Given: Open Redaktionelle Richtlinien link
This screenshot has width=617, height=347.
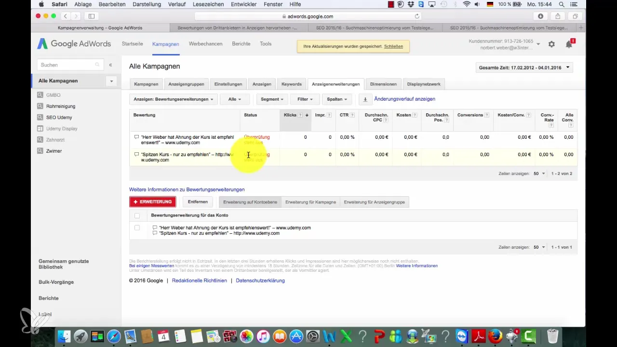Looking at the screenshot, I should point(199,280).
